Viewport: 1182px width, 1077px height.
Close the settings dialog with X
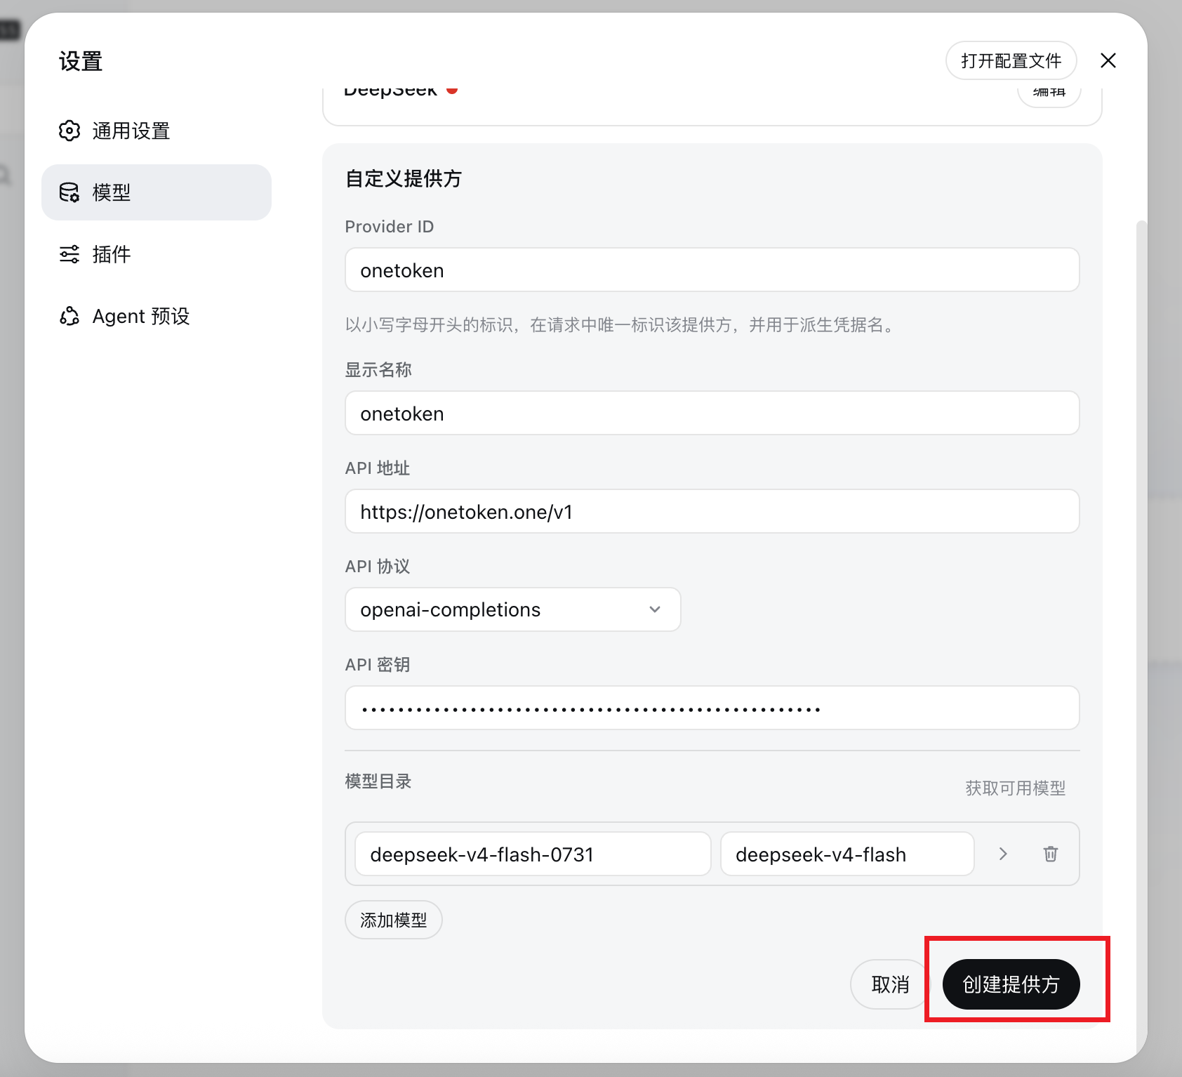[x=1108, y=60]
